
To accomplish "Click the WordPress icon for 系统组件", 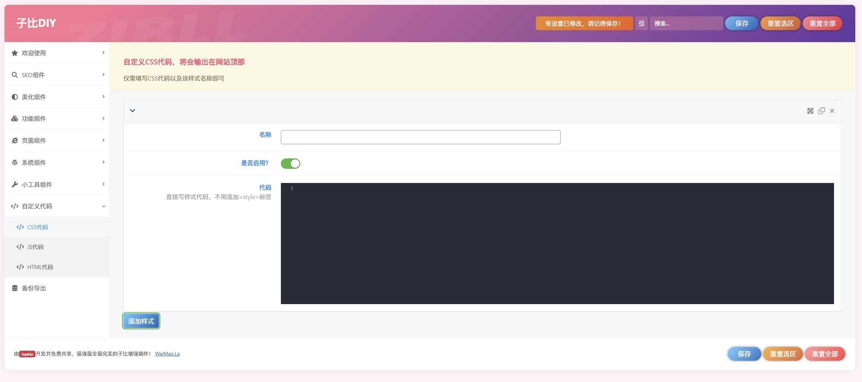I will (15, 162).
